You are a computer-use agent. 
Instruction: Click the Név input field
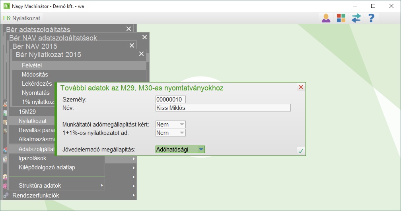(223, 108)
